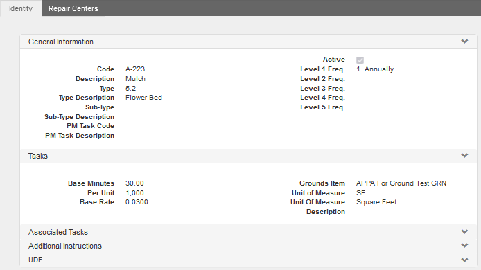Open the Repair Centers tab

pyautogui.click(x=73, y=8)
